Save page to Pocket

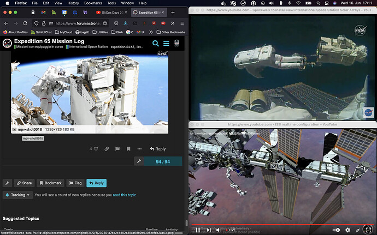tap(116, 23)
